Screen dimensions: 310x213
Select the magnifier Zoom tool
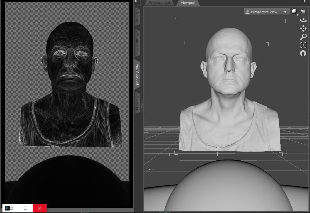click(303, 37)
